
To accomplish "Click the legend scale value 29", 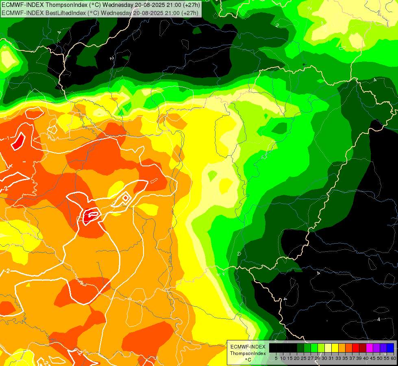I will (318, 358).
